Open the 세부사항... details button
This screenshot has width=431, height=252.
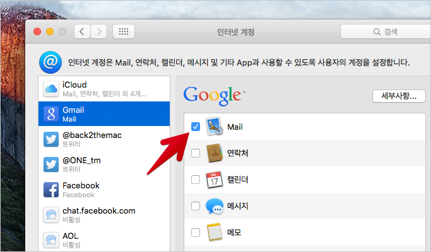click(x=399, y=96)
